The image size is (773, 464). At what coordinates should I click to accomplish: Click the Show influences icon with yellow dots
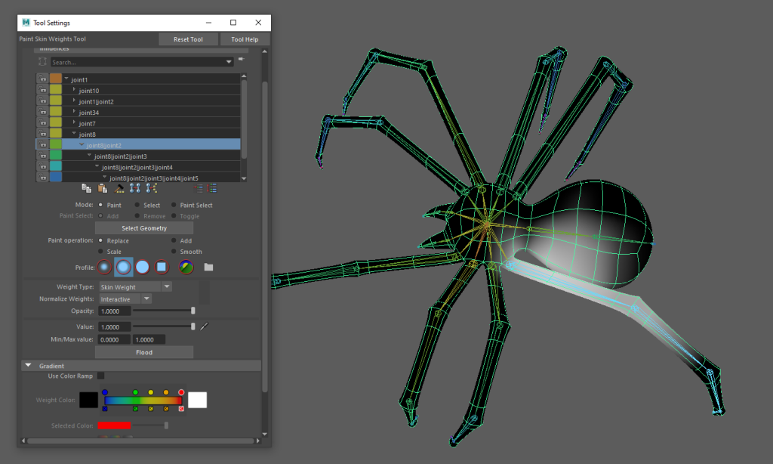point(151,188)
